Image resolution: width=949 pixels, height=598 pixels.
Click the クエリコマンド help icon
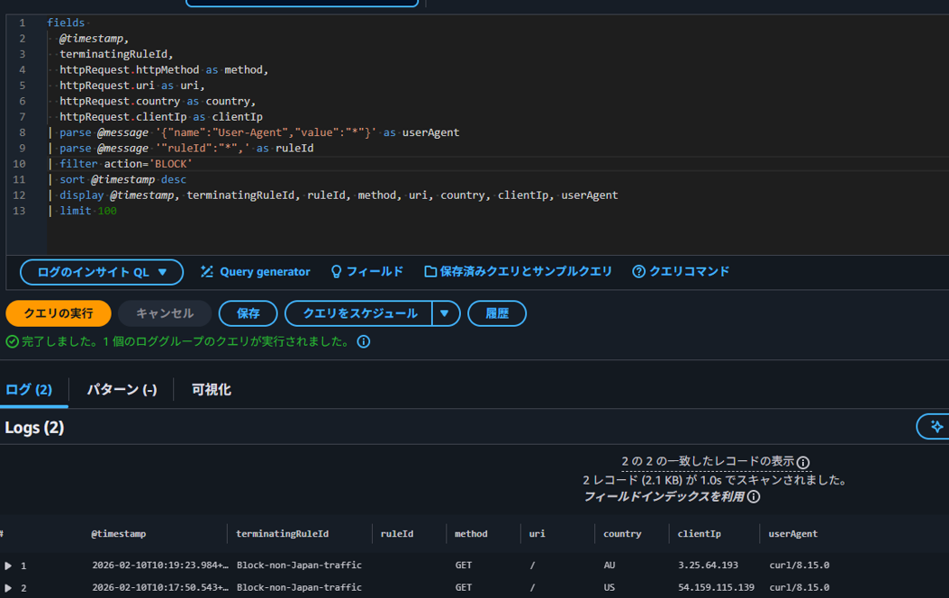[x=638, y=272]
